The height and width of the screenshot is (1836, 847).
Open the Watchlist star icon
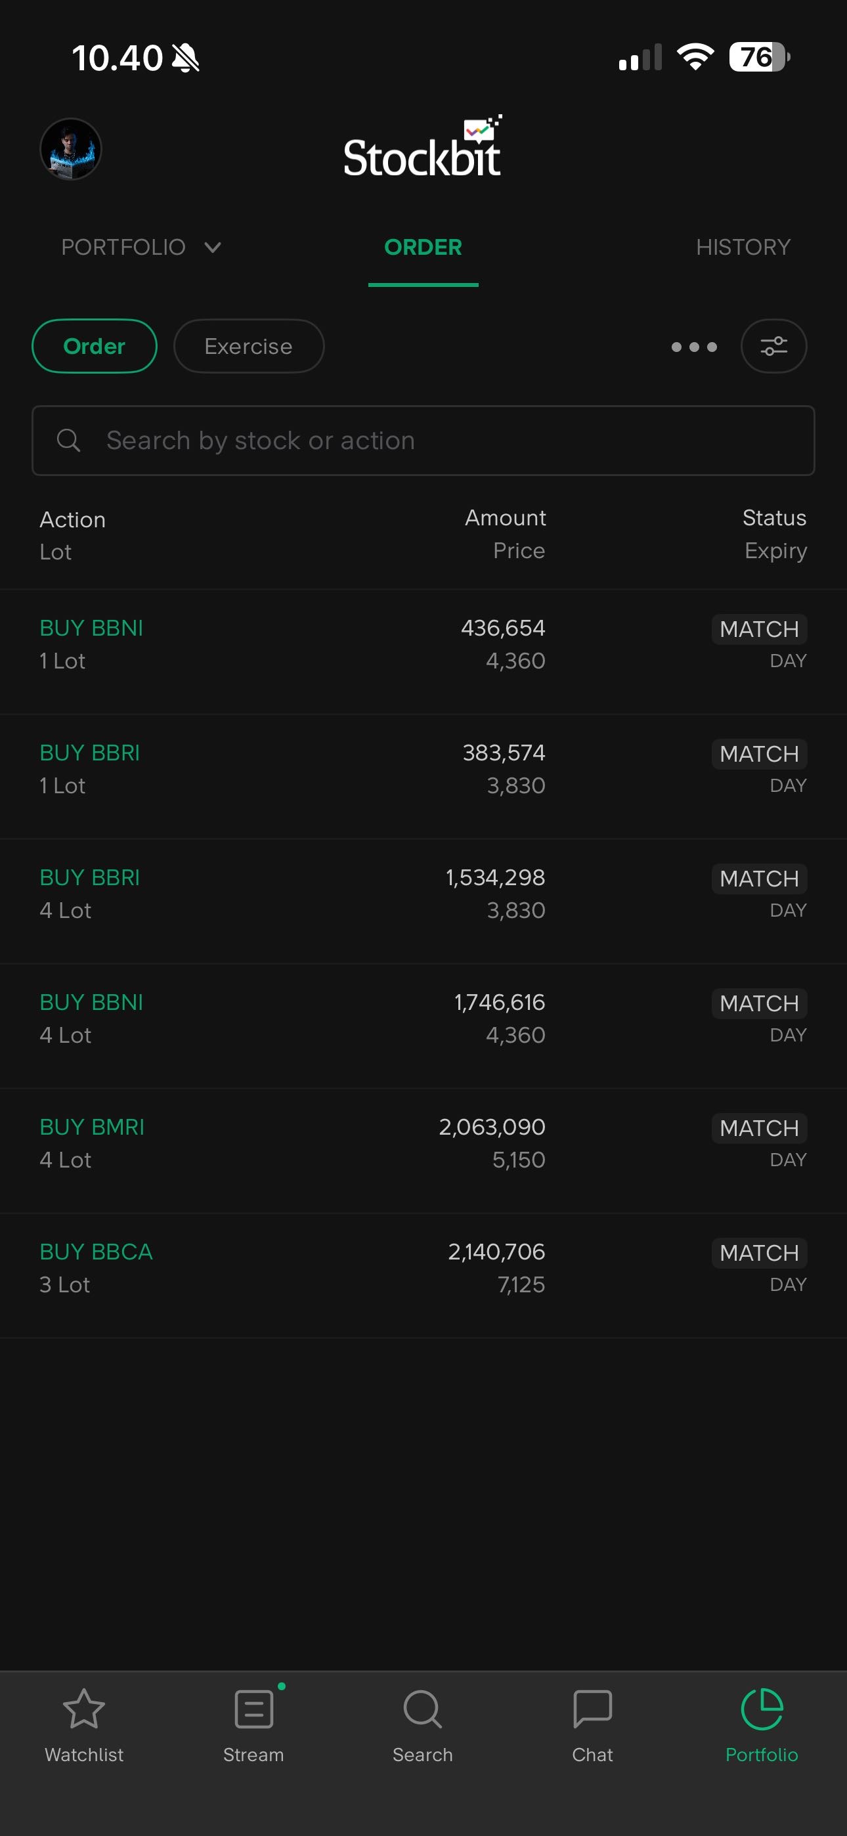click(x=84, y=1709)
